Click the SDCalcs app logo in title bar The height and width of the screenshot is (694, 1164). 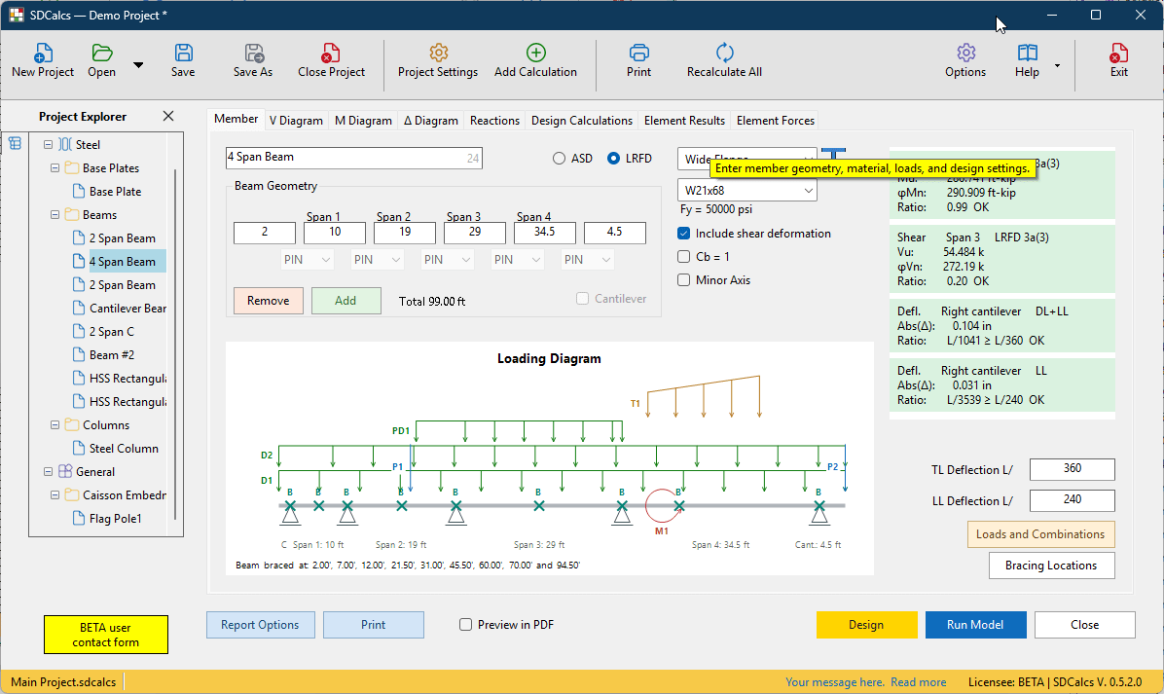coord(17,15)
